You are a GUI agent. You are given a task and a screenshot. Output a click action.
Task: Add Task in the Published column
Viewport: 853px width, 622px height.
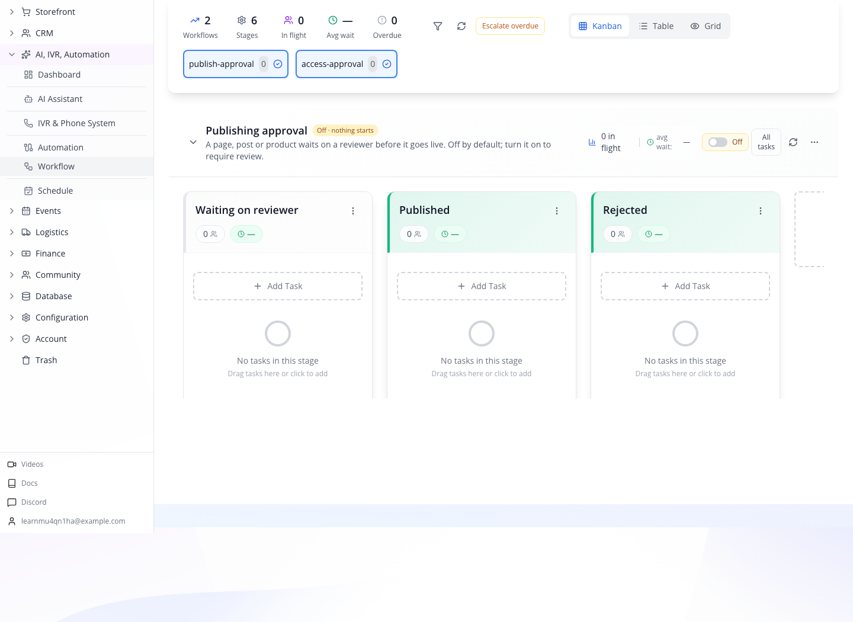pyautogui.click(x=482, y=286)
